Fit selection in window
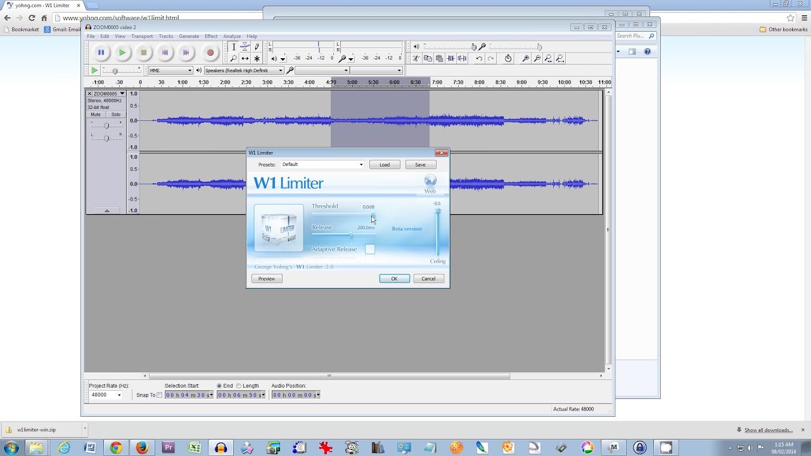 548,58
